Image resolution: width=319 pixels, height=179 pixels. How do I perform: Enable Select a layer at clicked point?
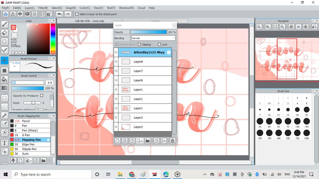[77, 14]
